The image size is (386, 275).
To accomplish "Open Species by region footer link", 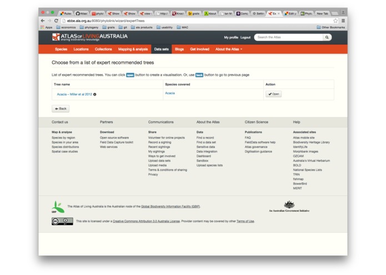I will [x=63, y=138].
